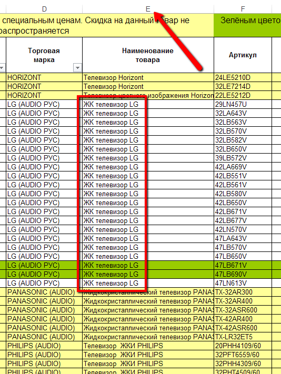Select the green cell 47LB690V
This screenshot has width=281, height=374.
243,274
